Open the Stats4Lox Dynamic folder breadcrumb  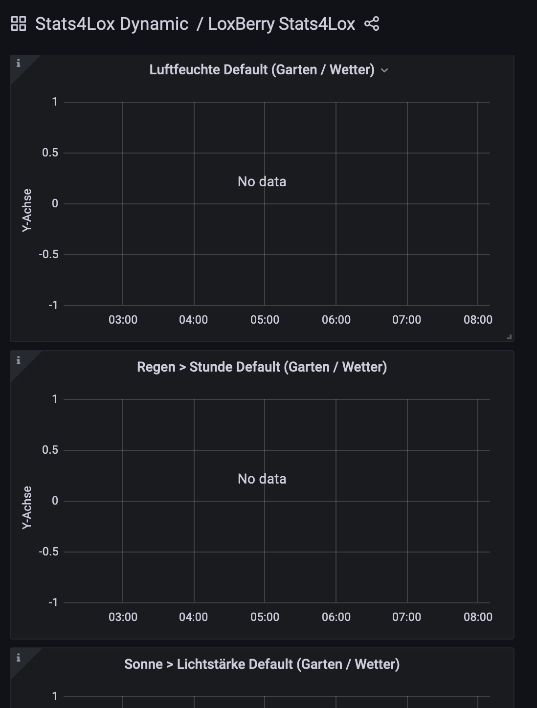pyautogui.click(x=112, y=23)
